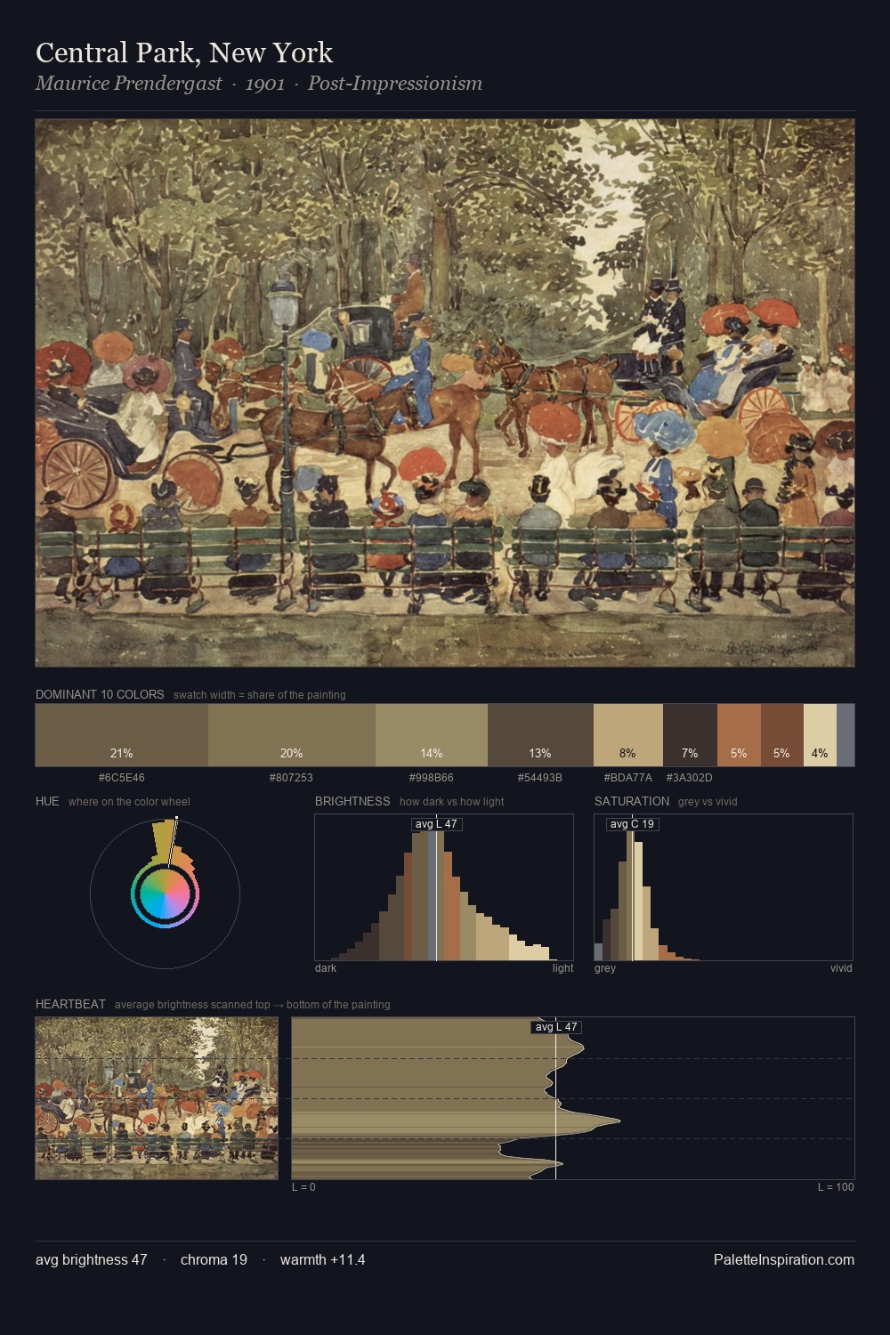Click the main Central Park painting image
The width and height of the screenshot is (890, 1335).
coord(445,392)
